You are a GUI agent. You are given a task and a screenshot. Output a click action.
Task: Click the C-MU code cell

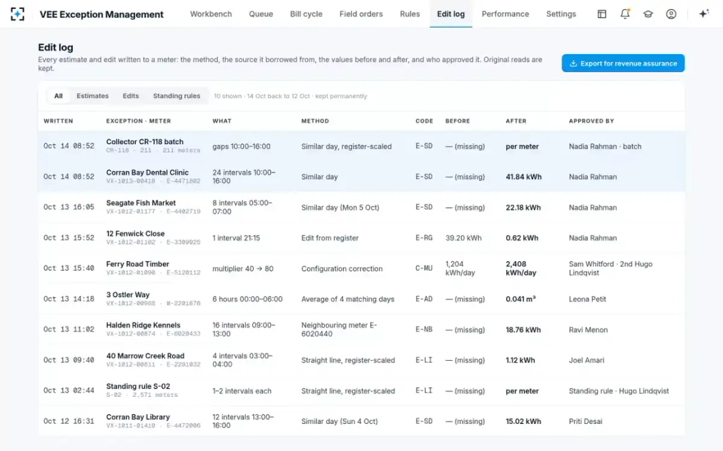coord(424,268)
